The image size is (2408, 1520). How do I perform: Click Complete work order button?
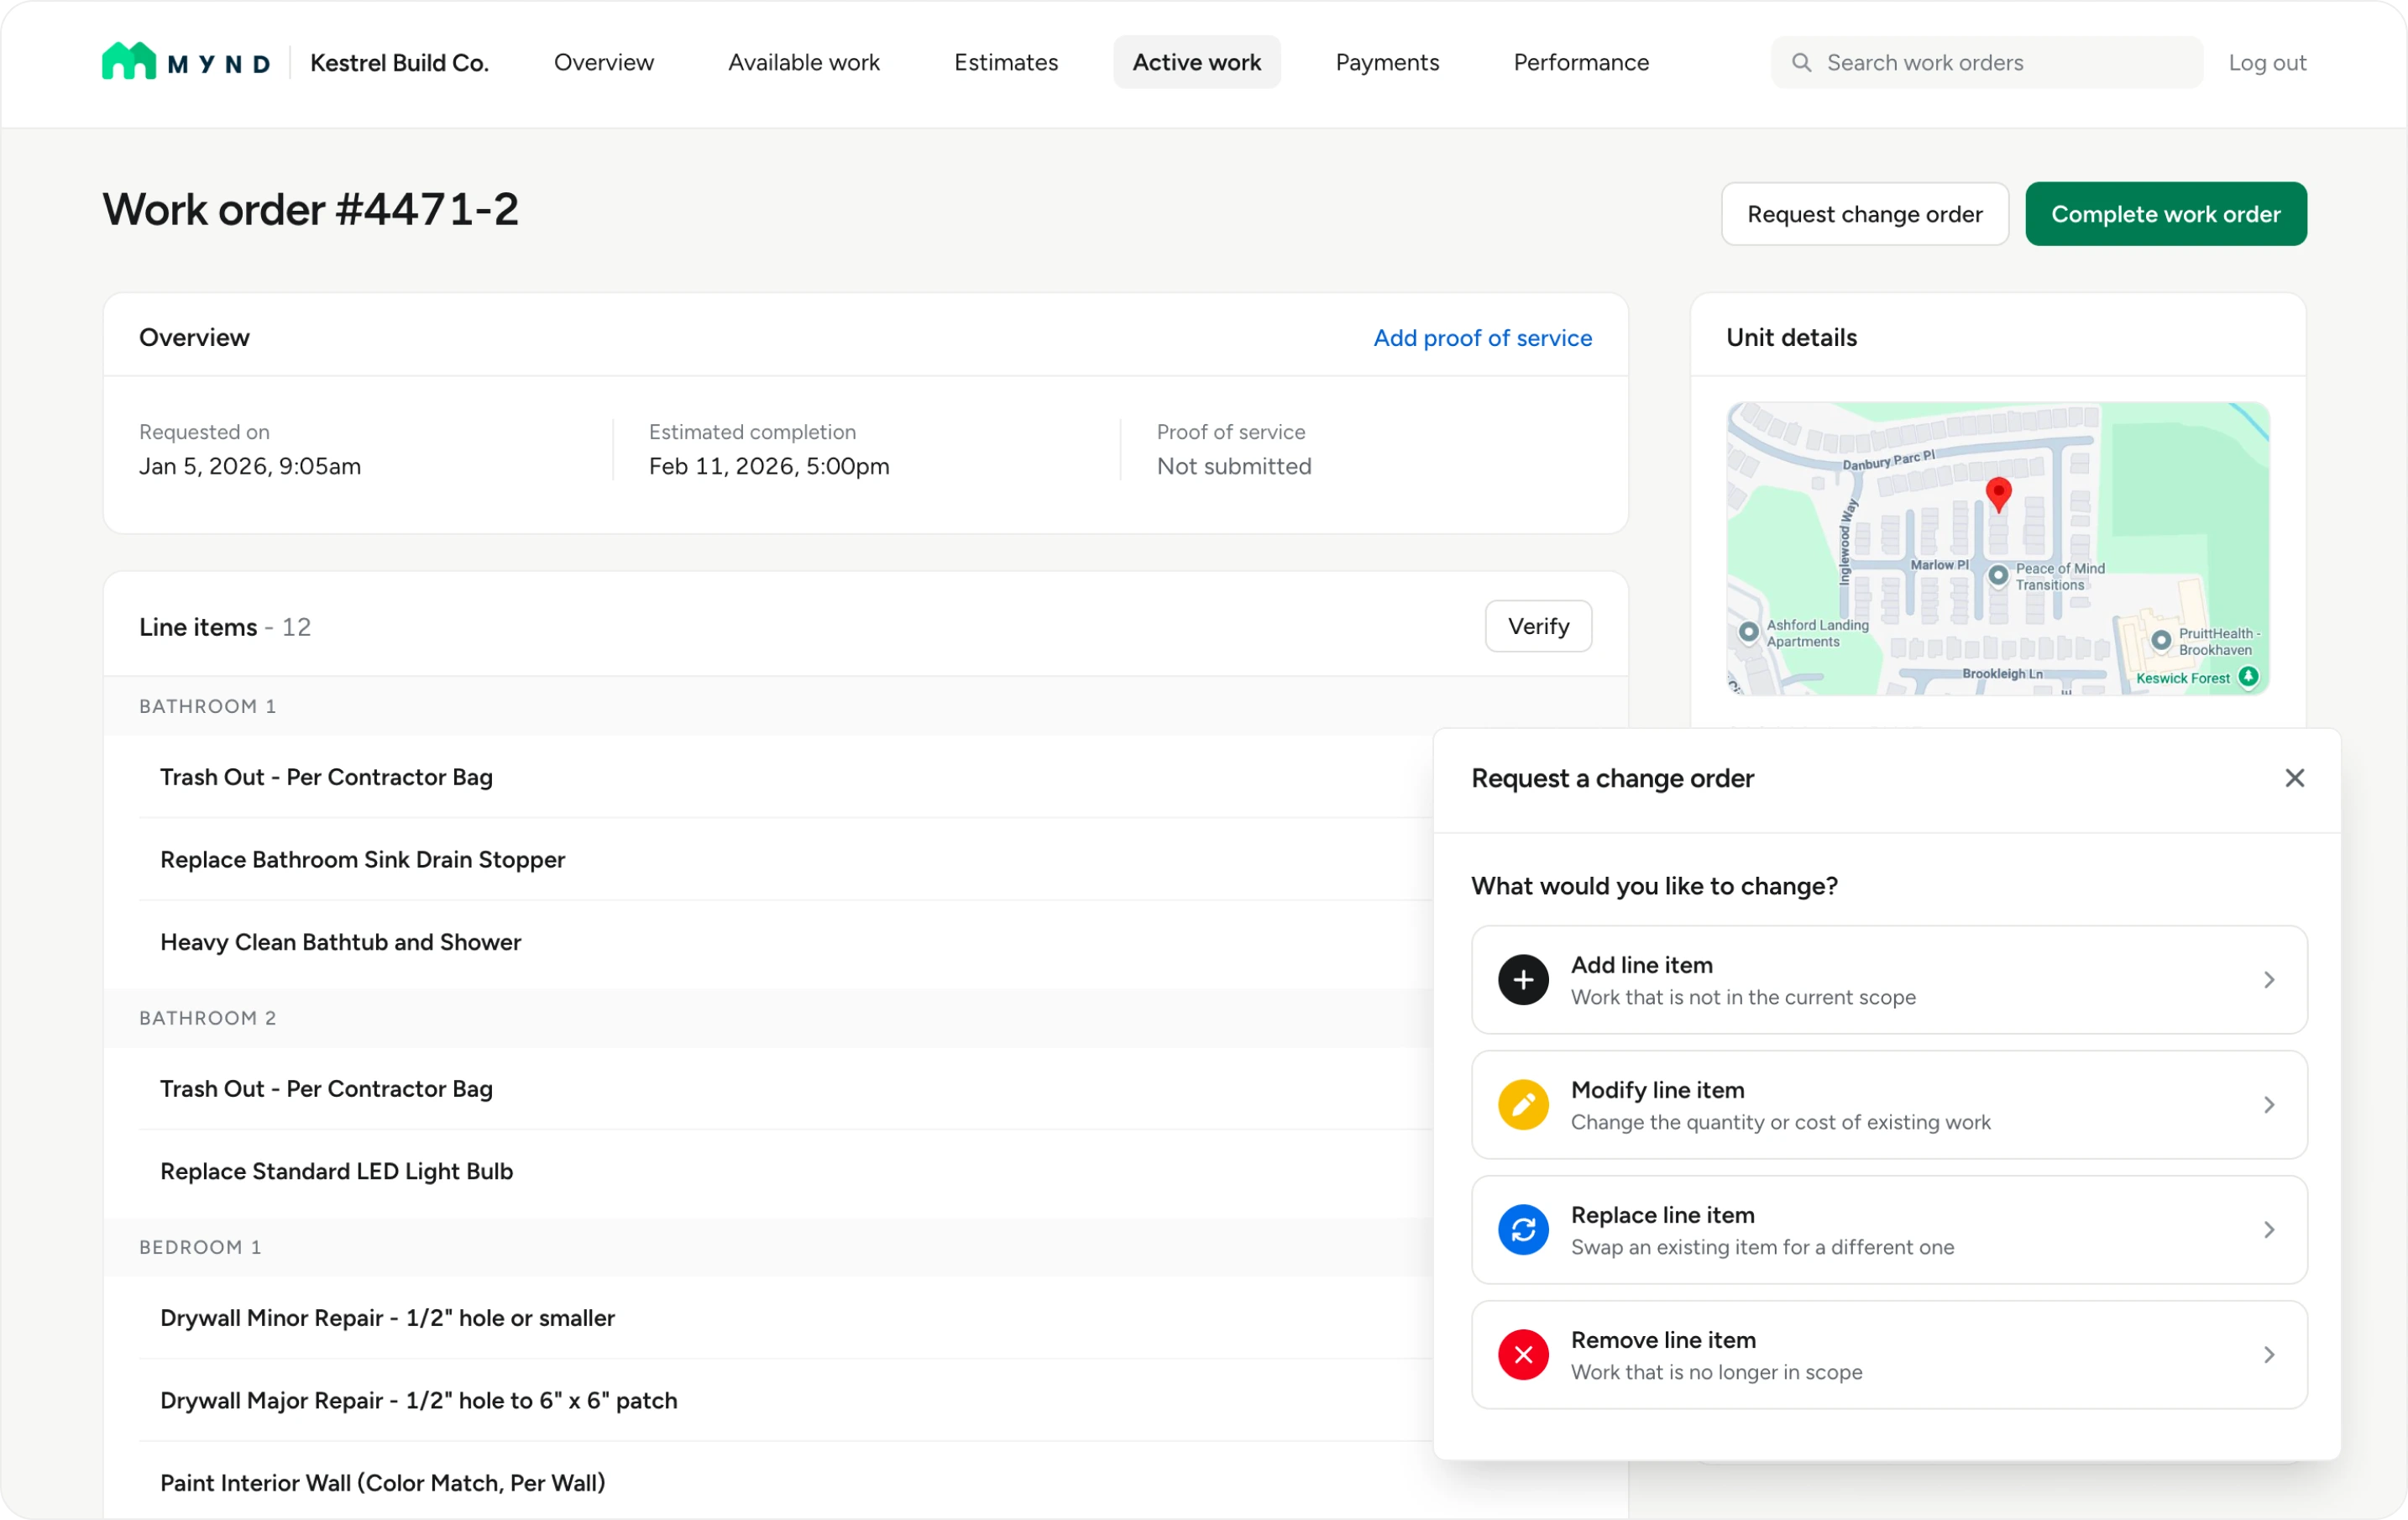pyautogui.click(x=2166, y=214)
